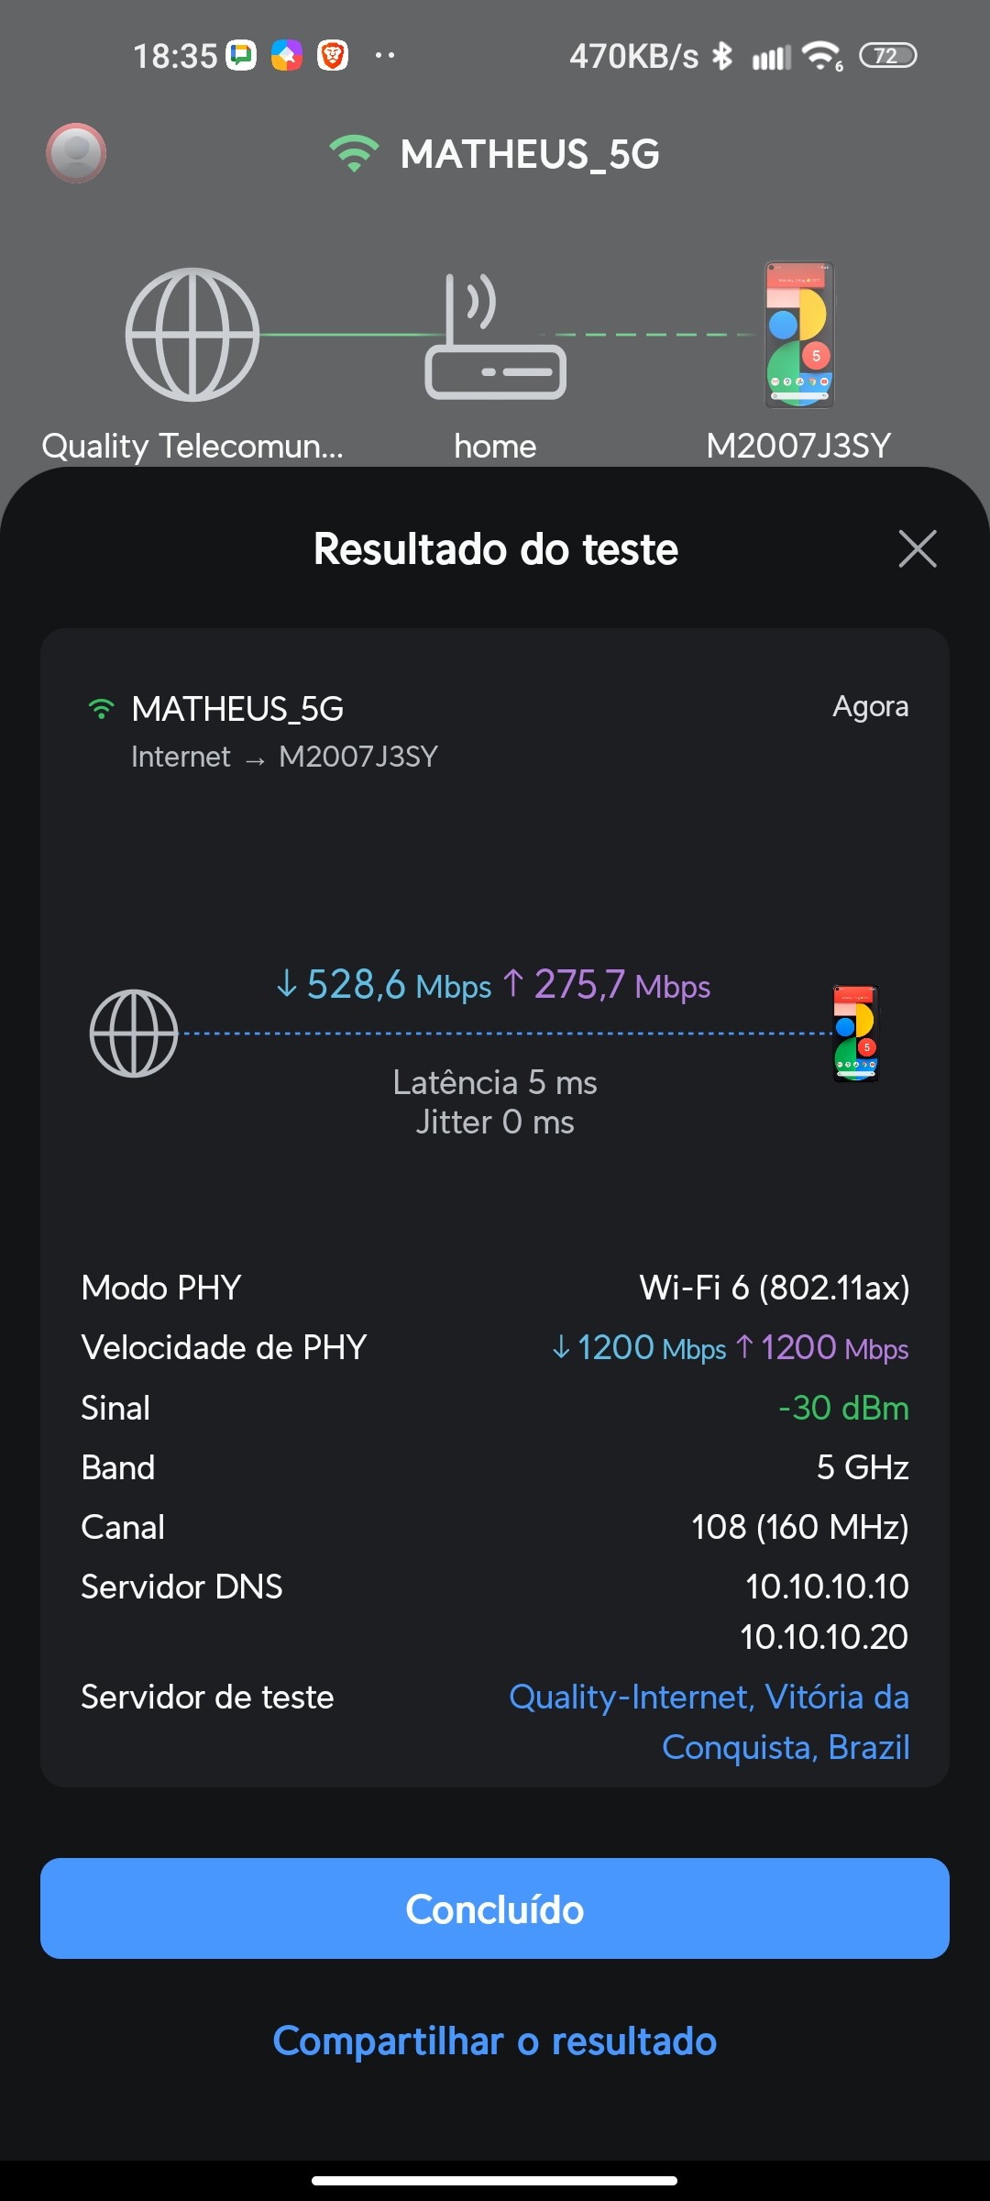The height and width of the screenshot is (2201, 990).
Task: Tap the Quality Telecomun... provider label
Action: tap(192, 446)
